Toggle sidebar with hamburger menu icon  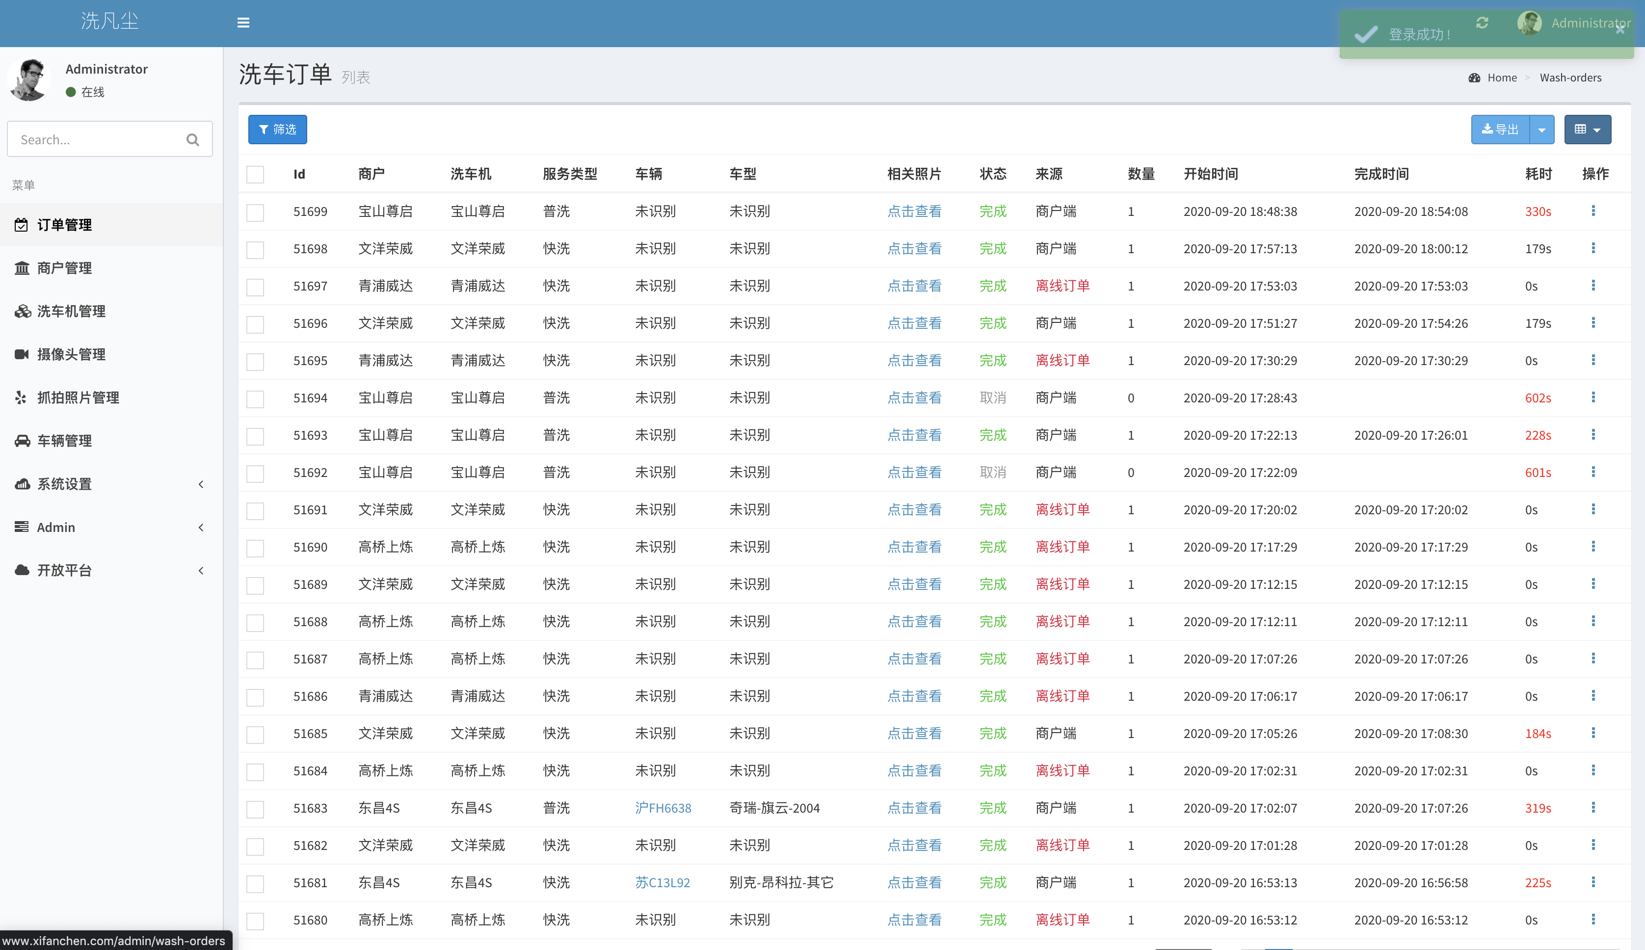tap(243, 23)
